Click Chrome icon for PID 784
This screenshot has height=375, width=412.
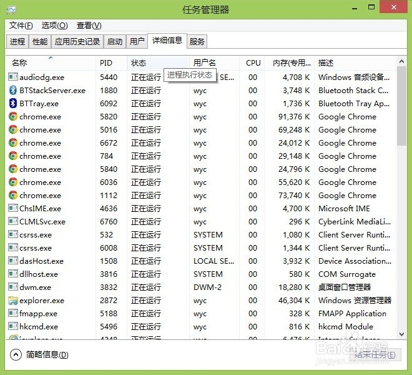pyautogui.click(x=13, y=156)
